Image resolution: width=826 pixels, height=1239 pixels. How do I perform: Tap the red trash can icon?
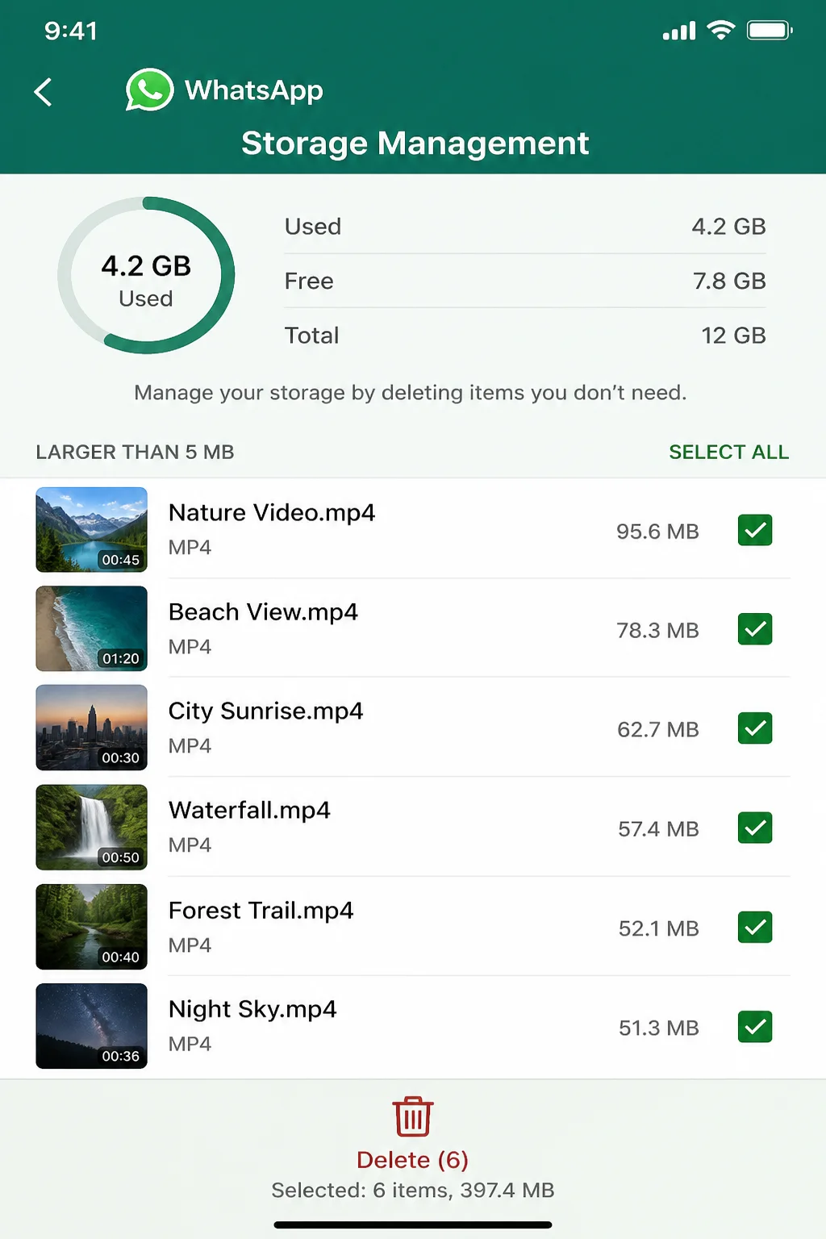[x=413, y=1116]
